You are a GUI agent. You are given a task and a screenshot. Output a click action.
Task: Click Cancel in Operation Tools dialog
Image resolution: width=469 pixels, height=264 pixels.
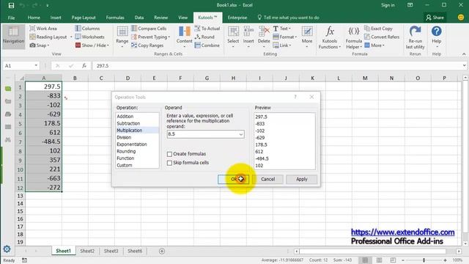[x=267, y=179]
